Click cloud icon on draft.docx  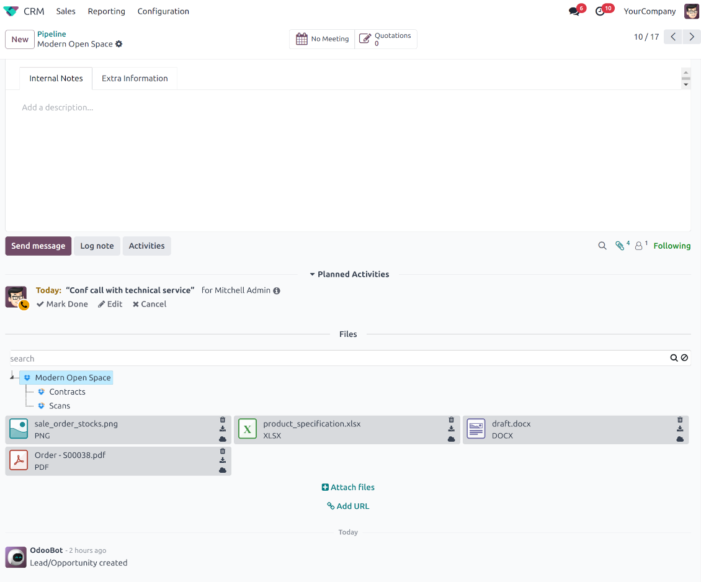pos(680,439)
